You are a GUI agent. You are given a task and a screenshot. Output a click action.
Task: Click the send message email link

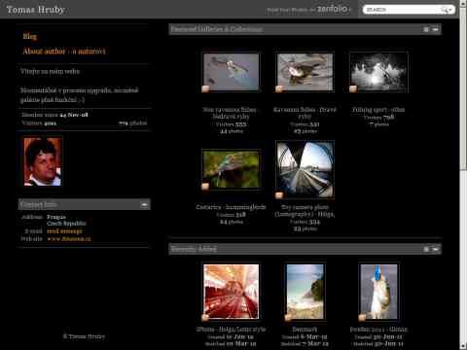point(64,231)
